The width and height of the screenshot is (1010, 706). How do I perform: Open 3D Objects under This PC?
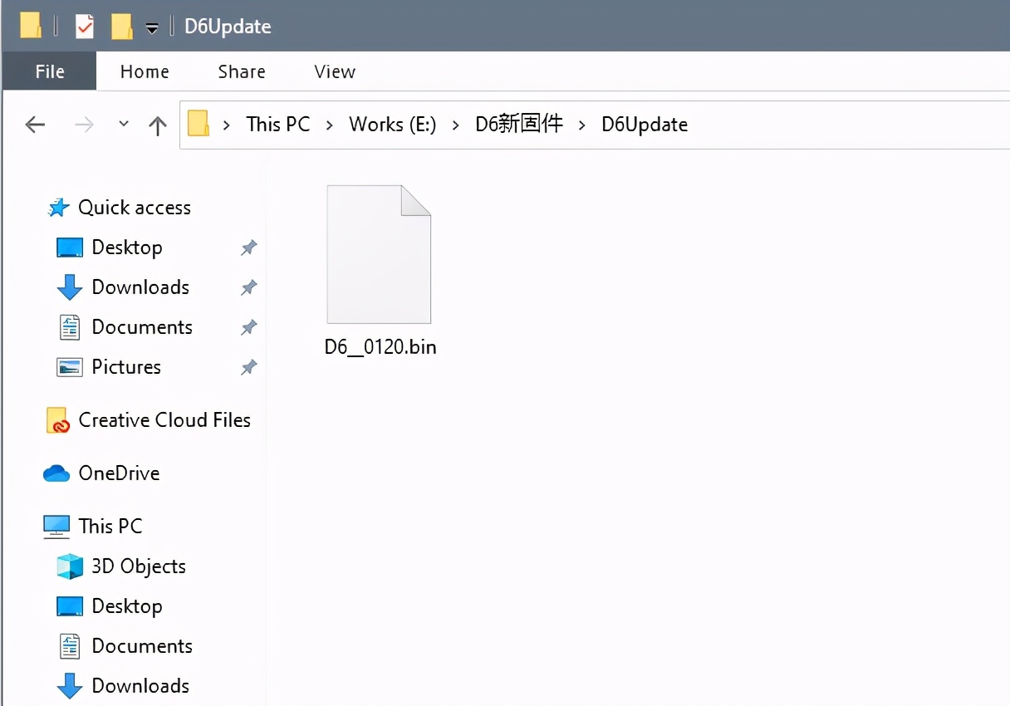click(x=138, y=566)
